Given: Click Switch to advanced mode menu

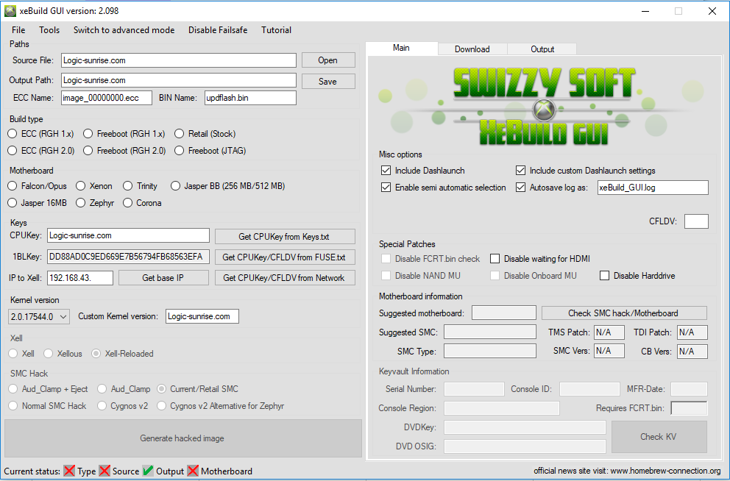Looking at the screenshot, I should click(x=124, y=30).
